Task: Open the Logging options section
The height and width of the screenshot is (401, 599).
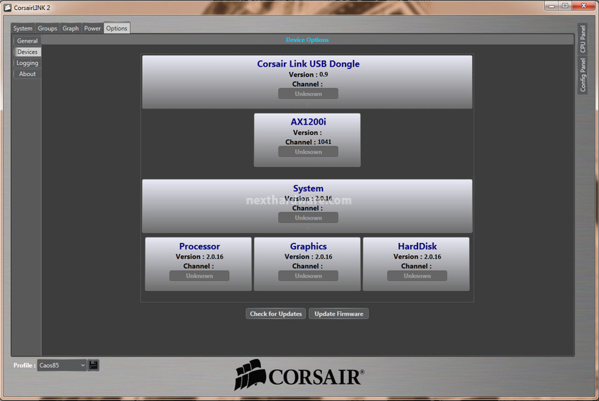Action: [x=27, y=63]
